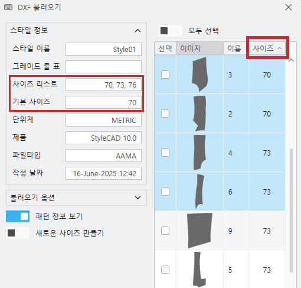Screen dimensions: 301x288
Task: Sort pattern list by 사이즈 column
Action: (267, 48)
